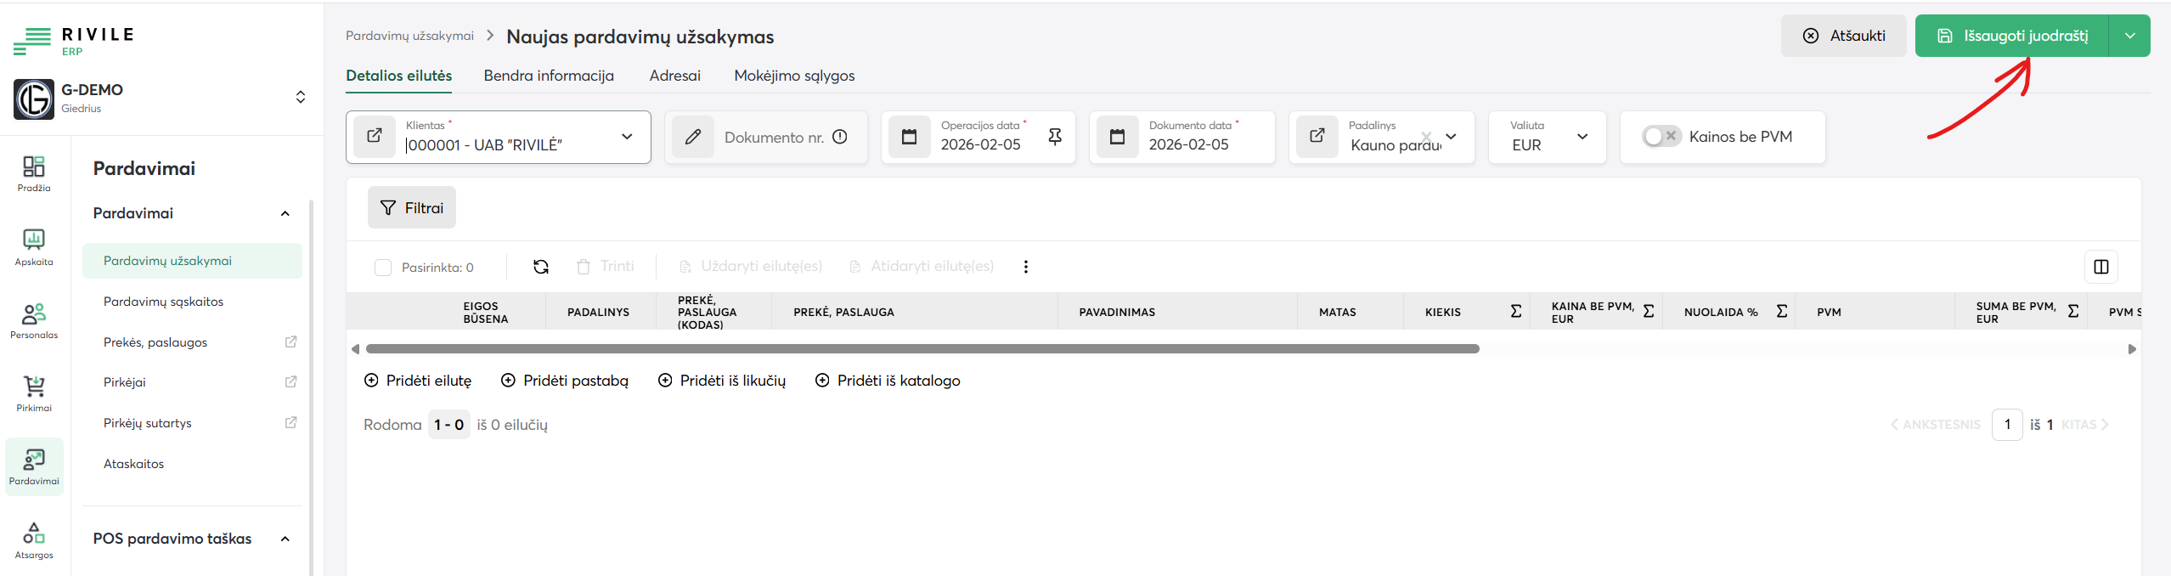Screen dimensions: 2171x576
Task: Pin the Operacijos data field
Action: coord(1055,137)
